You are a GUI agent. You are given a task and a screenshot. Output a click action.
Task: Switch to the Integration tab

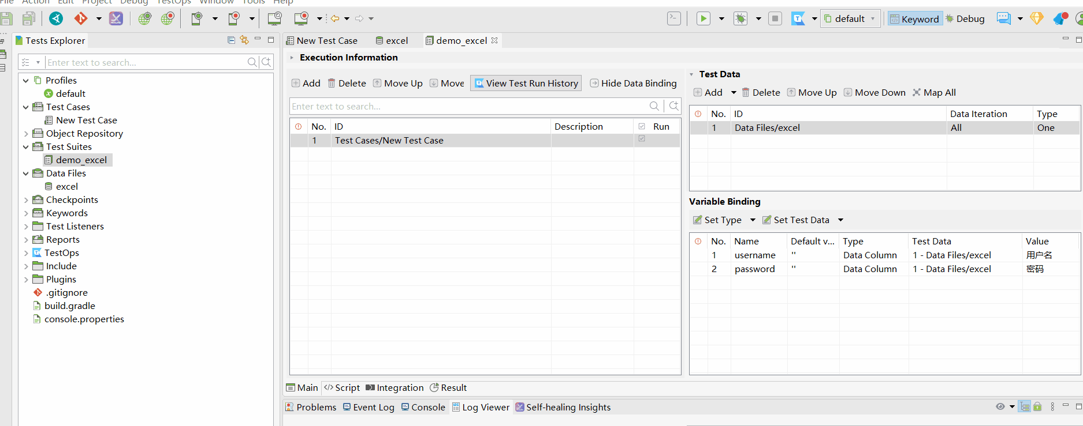395,388
